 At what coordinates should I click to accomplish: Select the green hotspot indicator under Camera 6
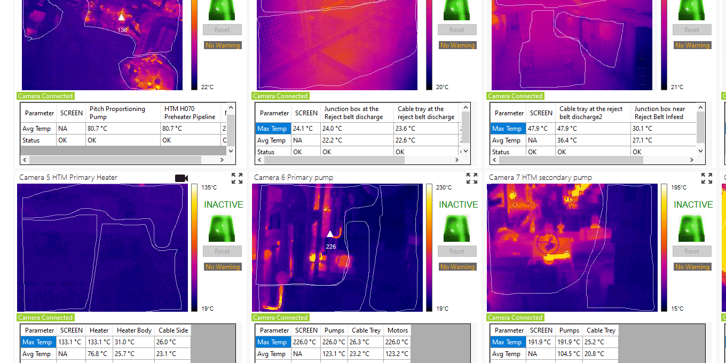click(x=457, y=228)
